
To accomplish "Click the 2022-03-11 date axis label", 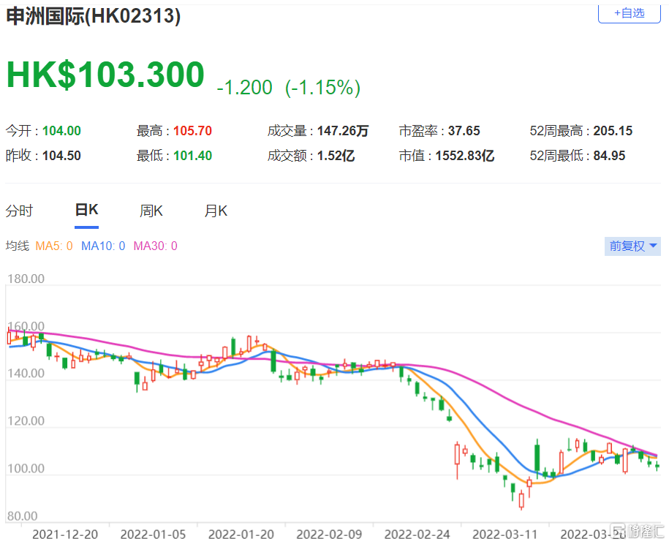I will 505,534.
